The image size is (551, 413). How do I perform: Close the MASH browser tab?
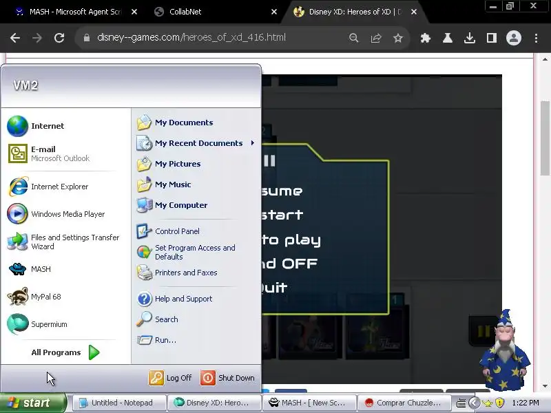134,12
